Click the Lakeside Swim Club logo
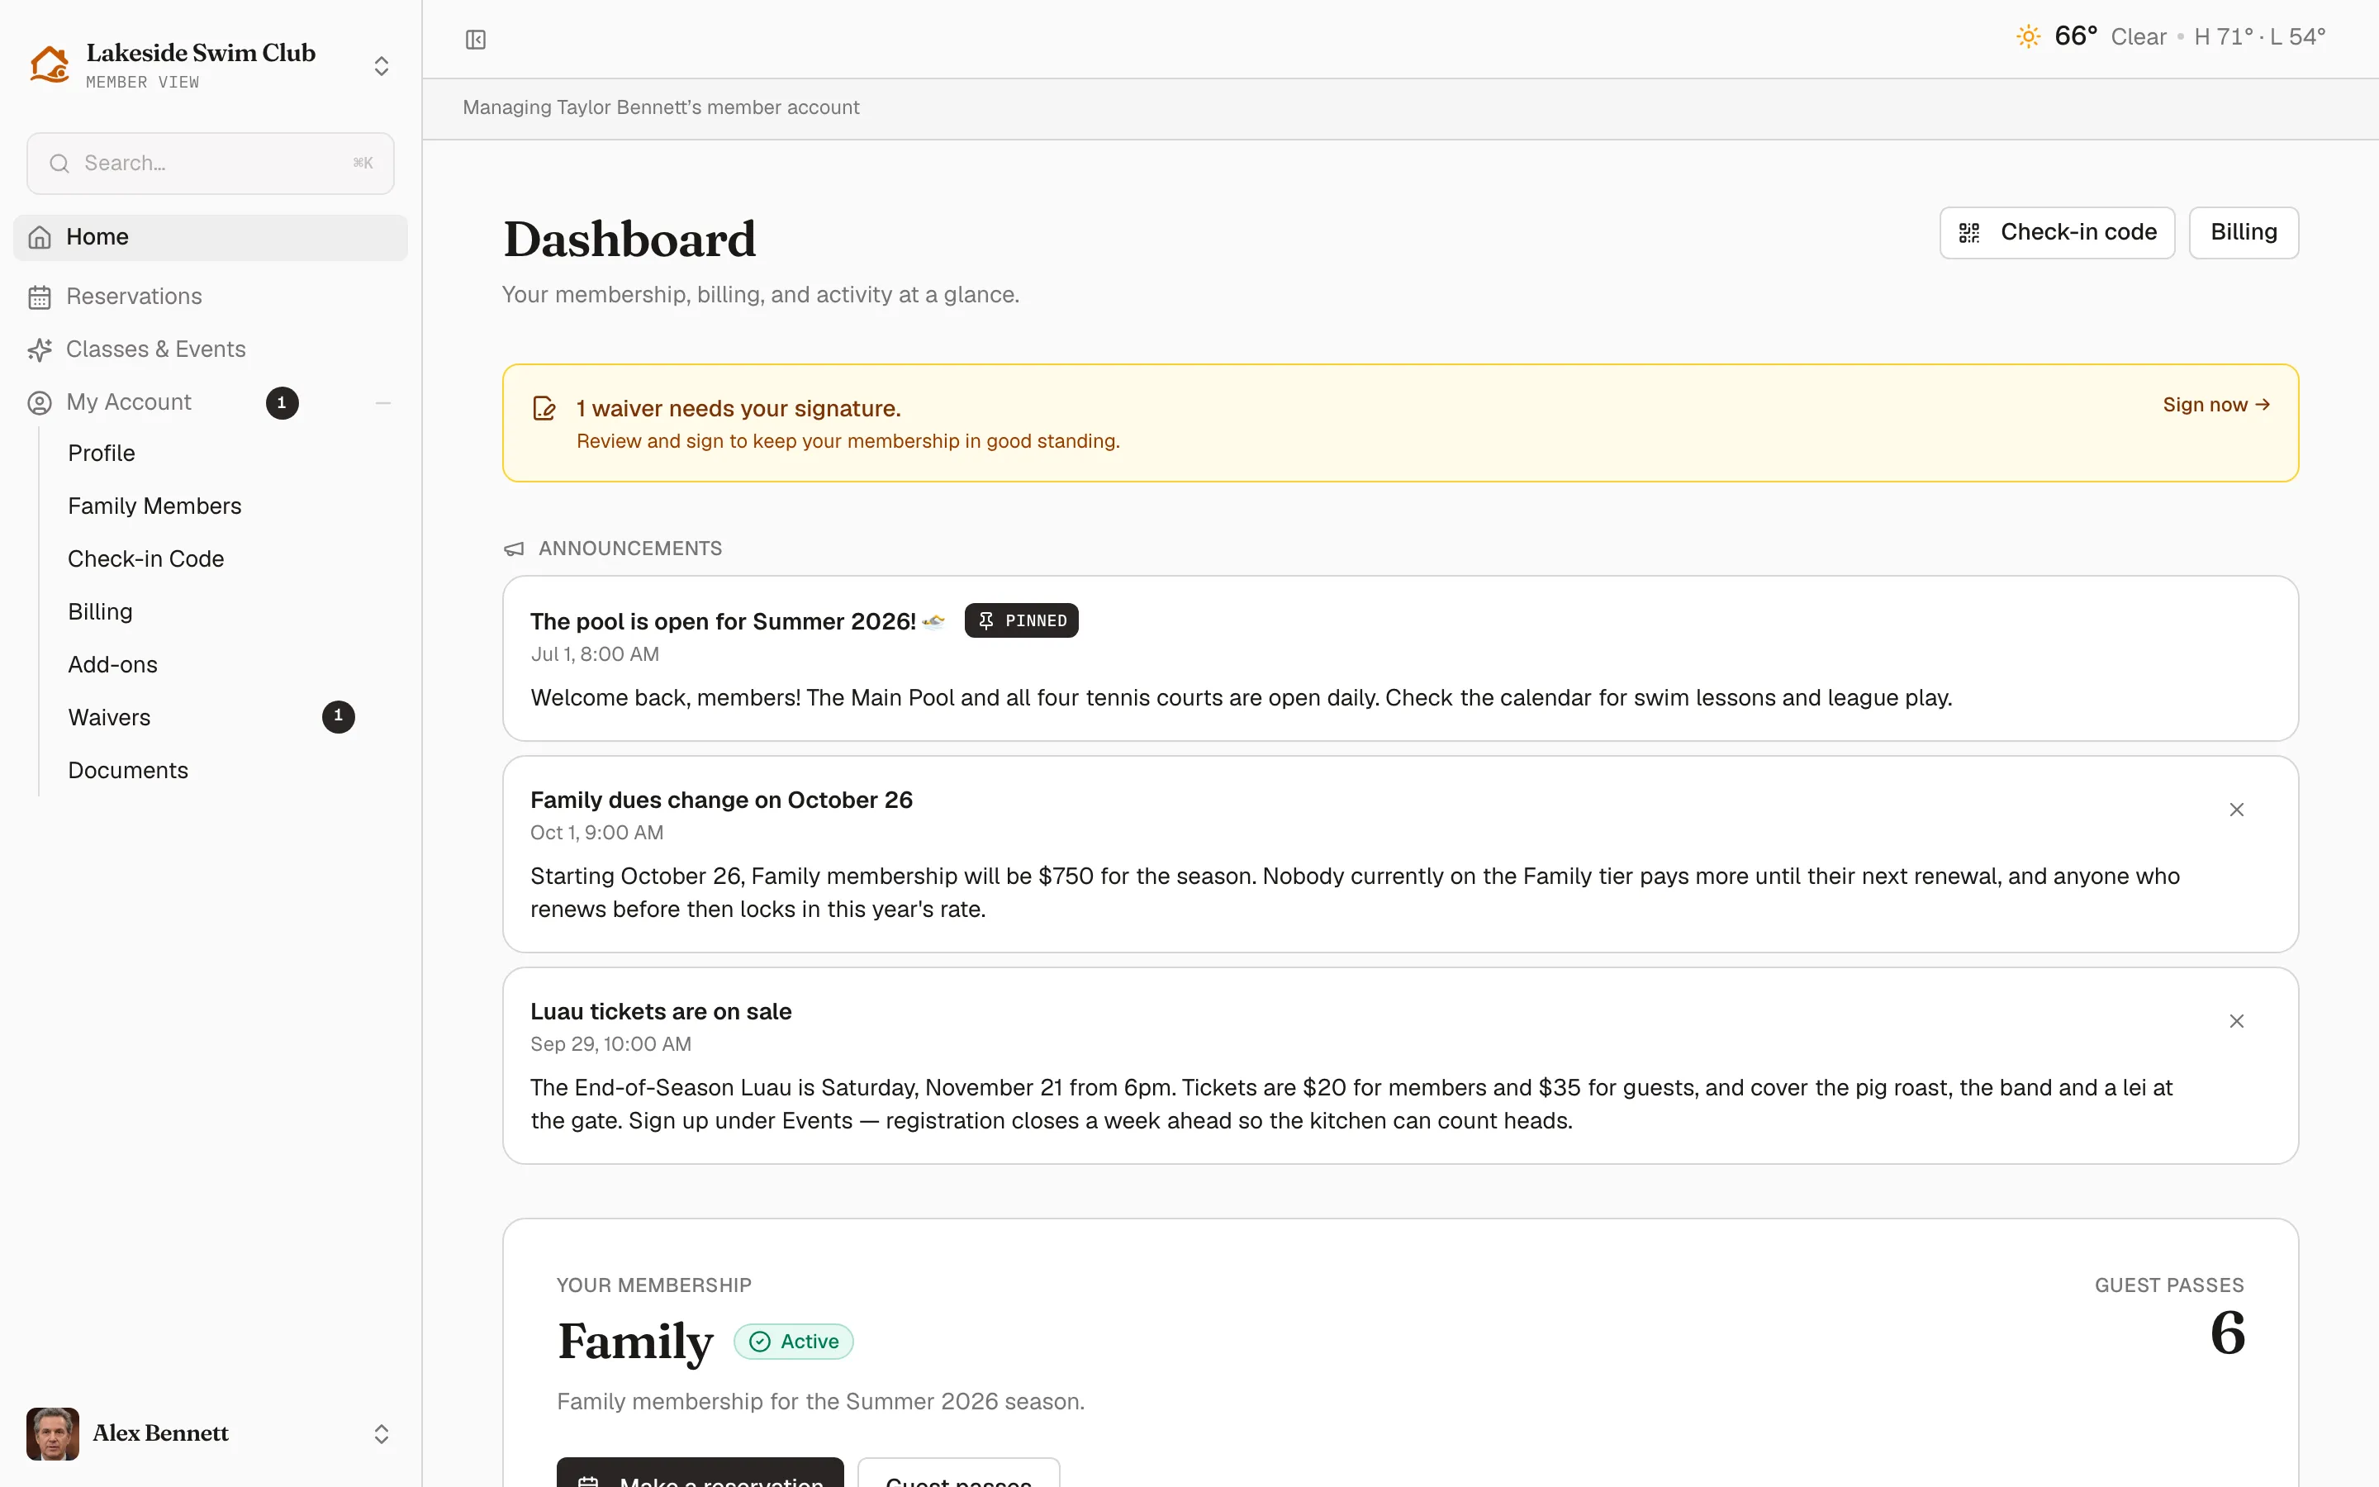This screenshot has height=1487, width=2379. 50,65
